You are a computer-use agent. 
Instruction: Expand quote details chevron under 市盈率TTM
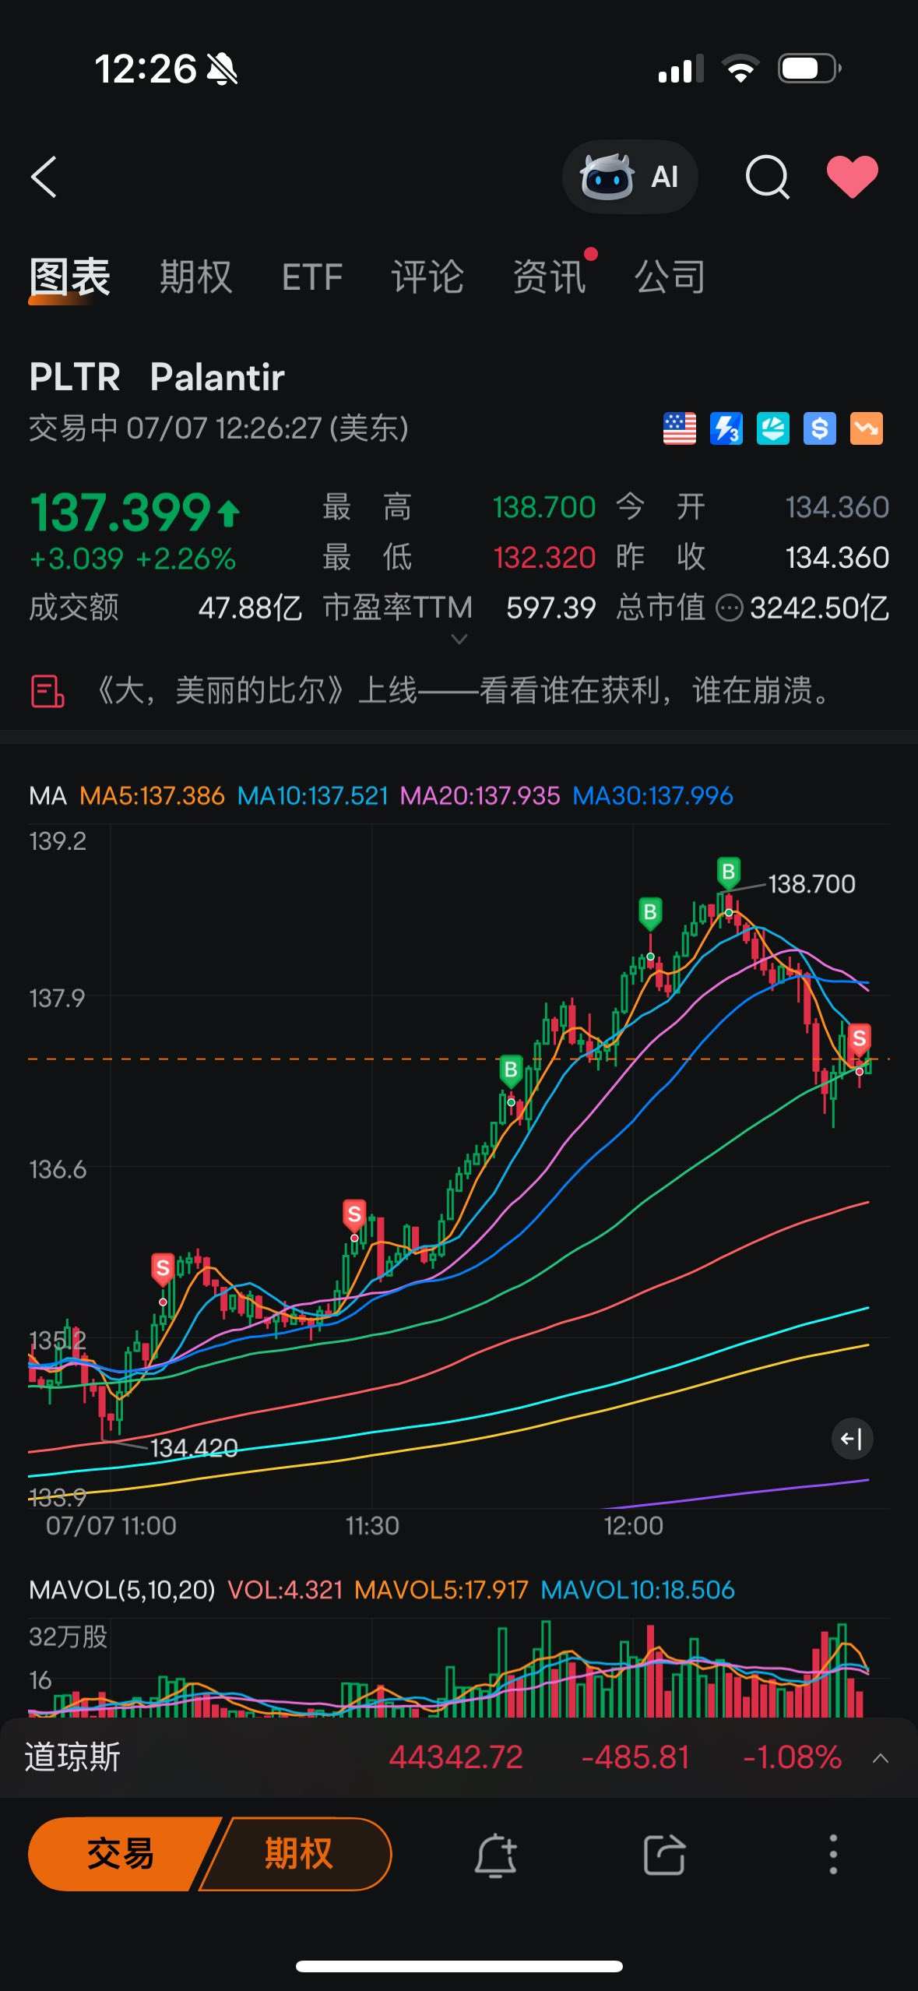[459, 640]
